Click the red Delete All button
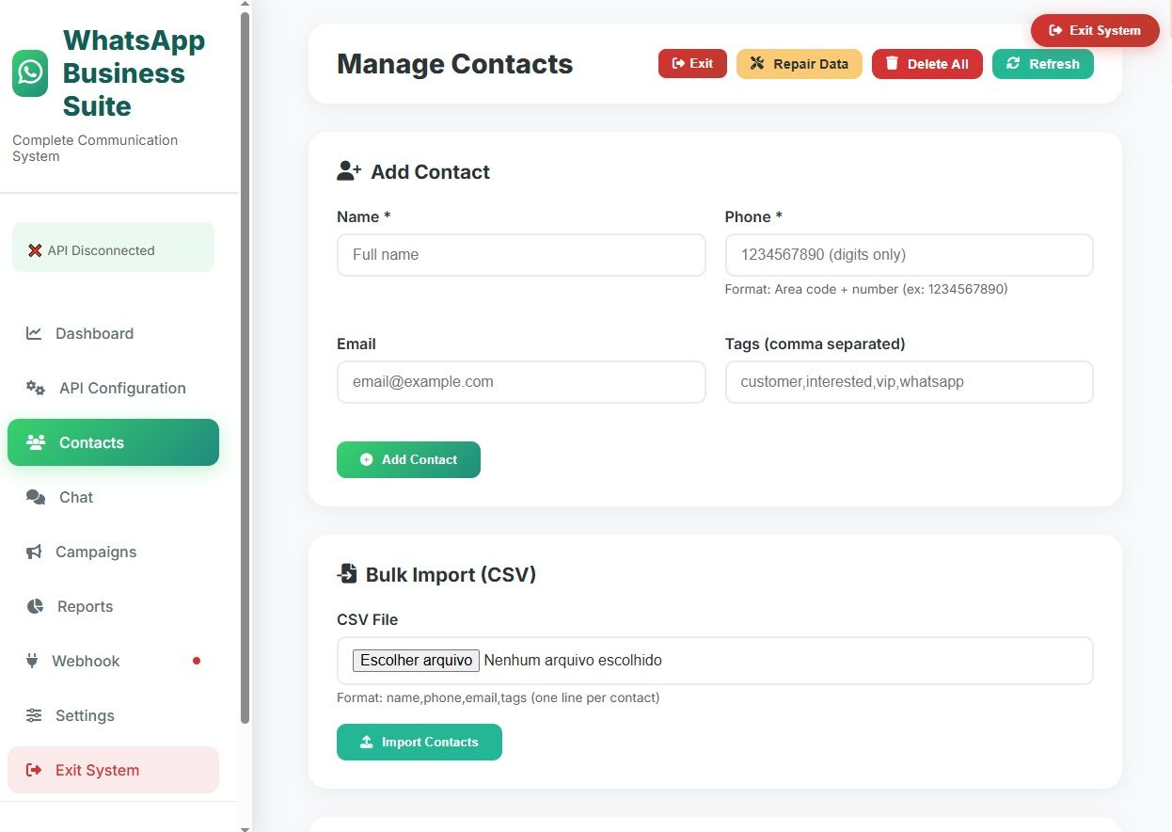Viewport: 1172px width, 832px height. [x=927, y=64]
